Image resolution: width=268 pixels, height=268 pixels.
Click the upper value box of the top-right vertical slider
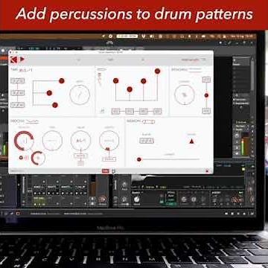click(206, 80)
